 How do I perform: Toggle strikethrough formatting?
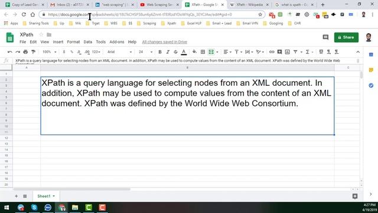coord(176,52)
